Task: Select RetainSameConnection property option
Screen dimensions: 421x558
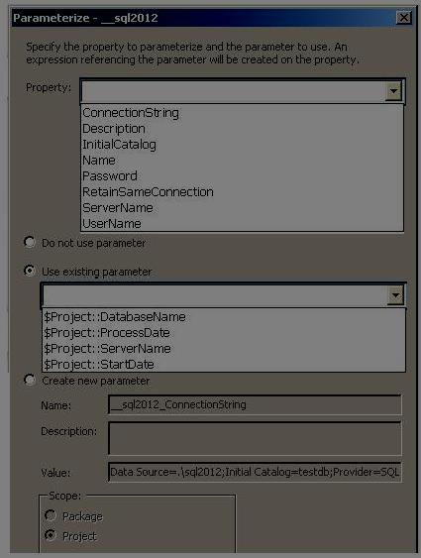Action: pyautogui.click(x=242, y=192)
